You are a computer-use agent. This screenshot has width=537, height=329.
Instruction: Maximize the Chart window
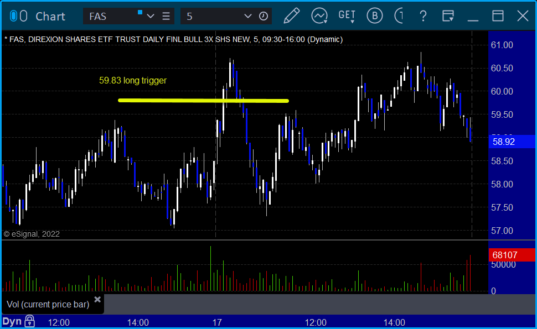click(498, 15)
